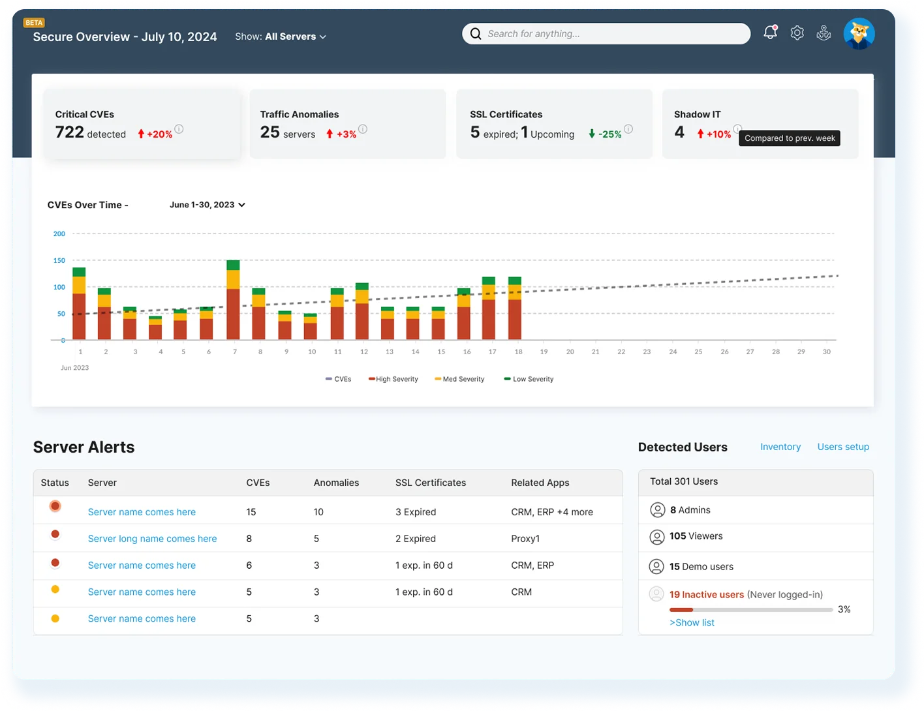Click the inactive users progress bar

pos(750,610)
